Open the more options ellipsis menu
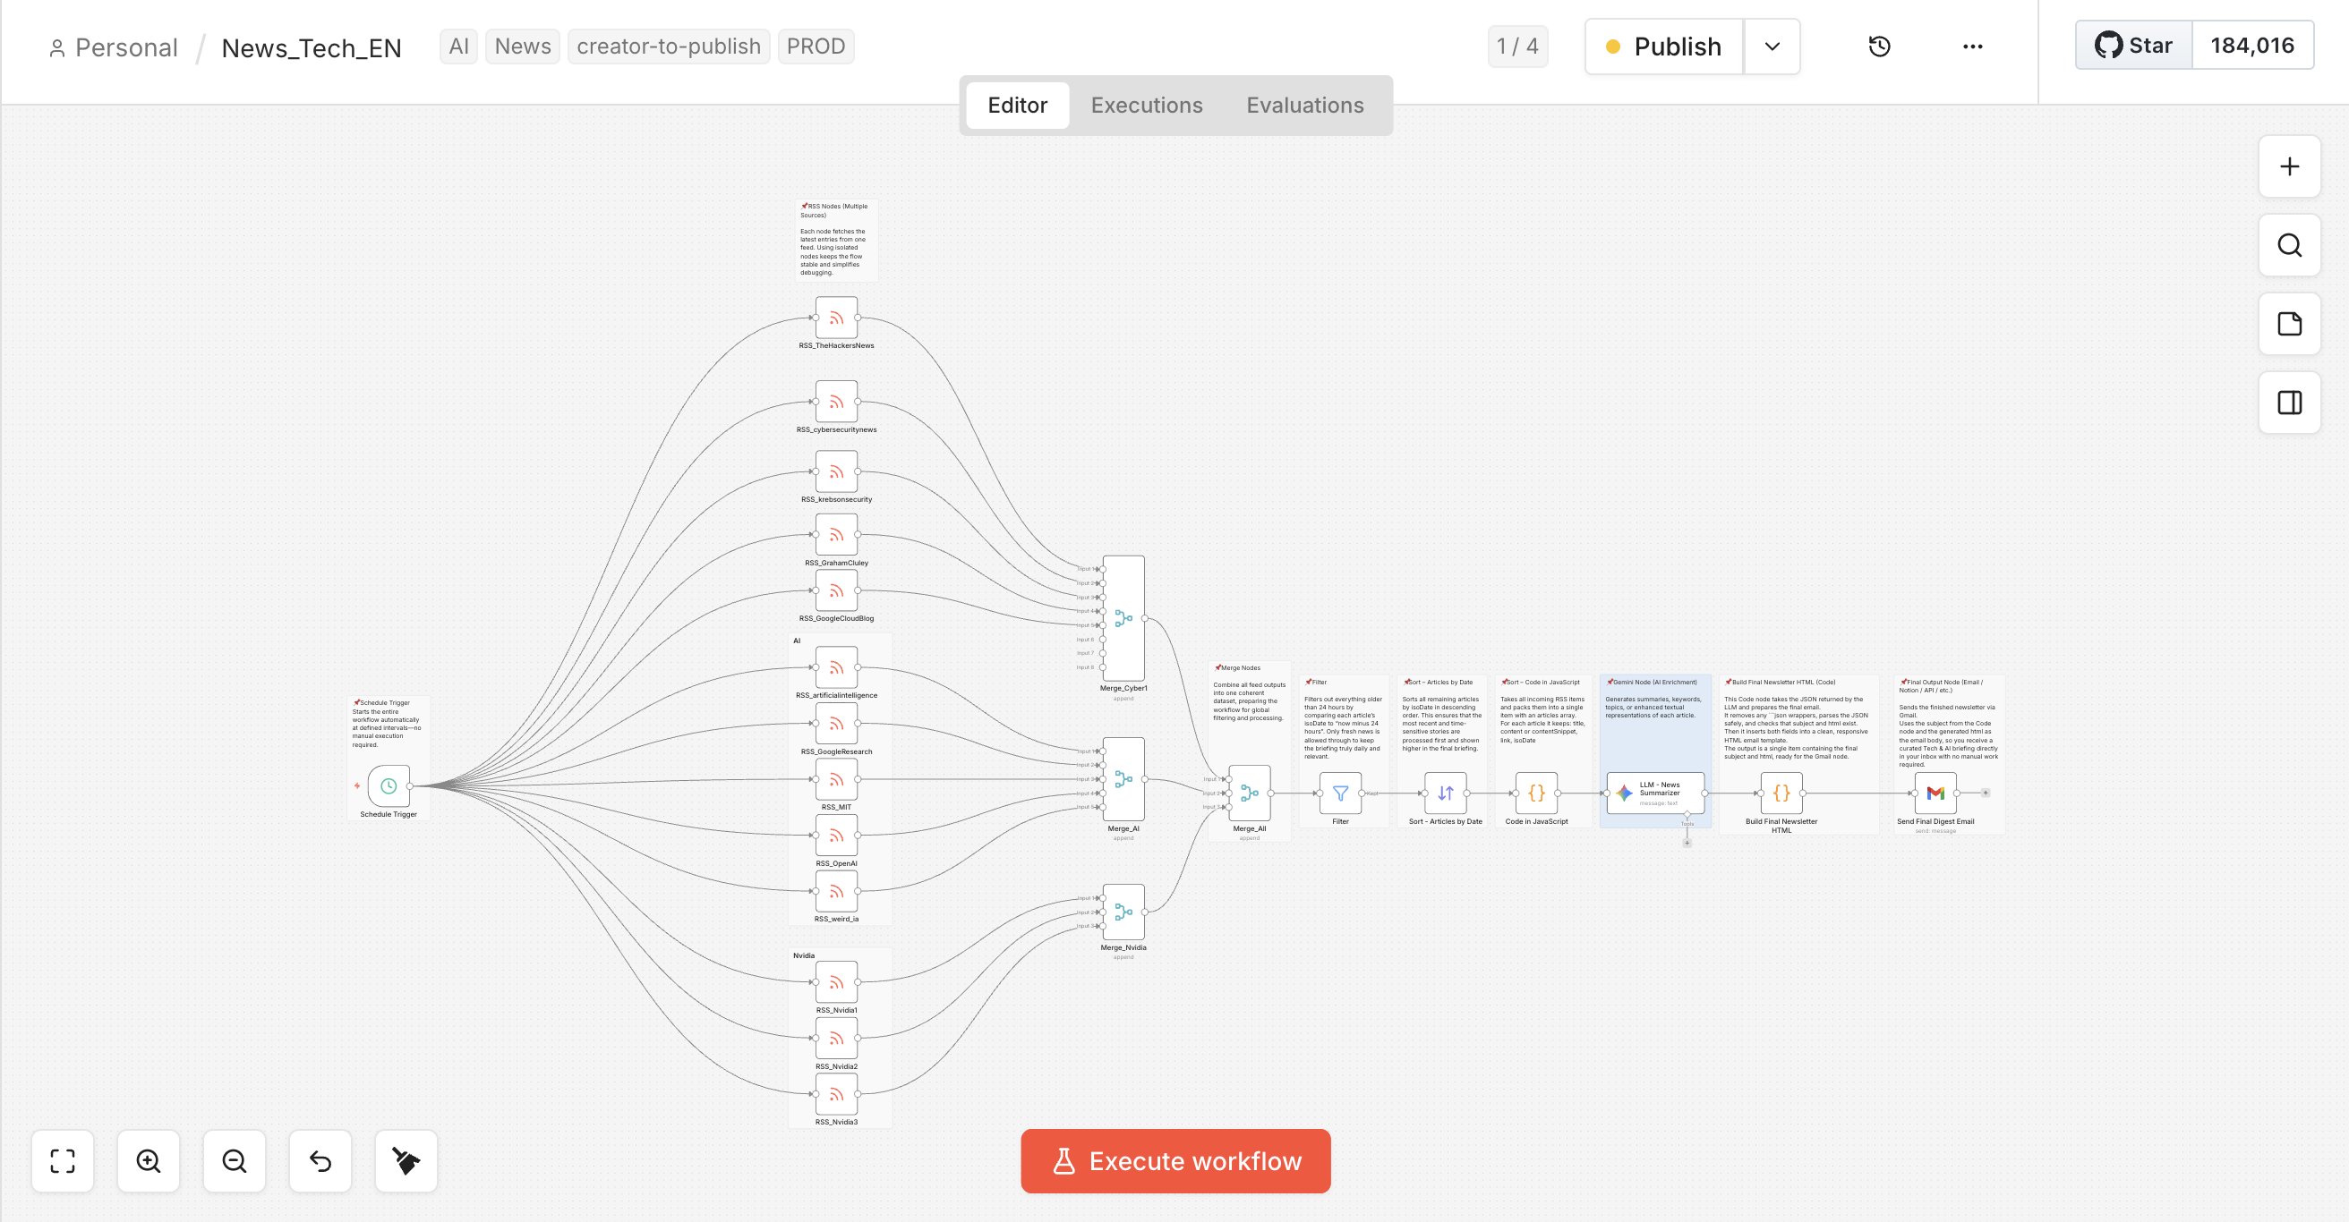This screenshot has width=2349, height=1222. point(1972,47)
